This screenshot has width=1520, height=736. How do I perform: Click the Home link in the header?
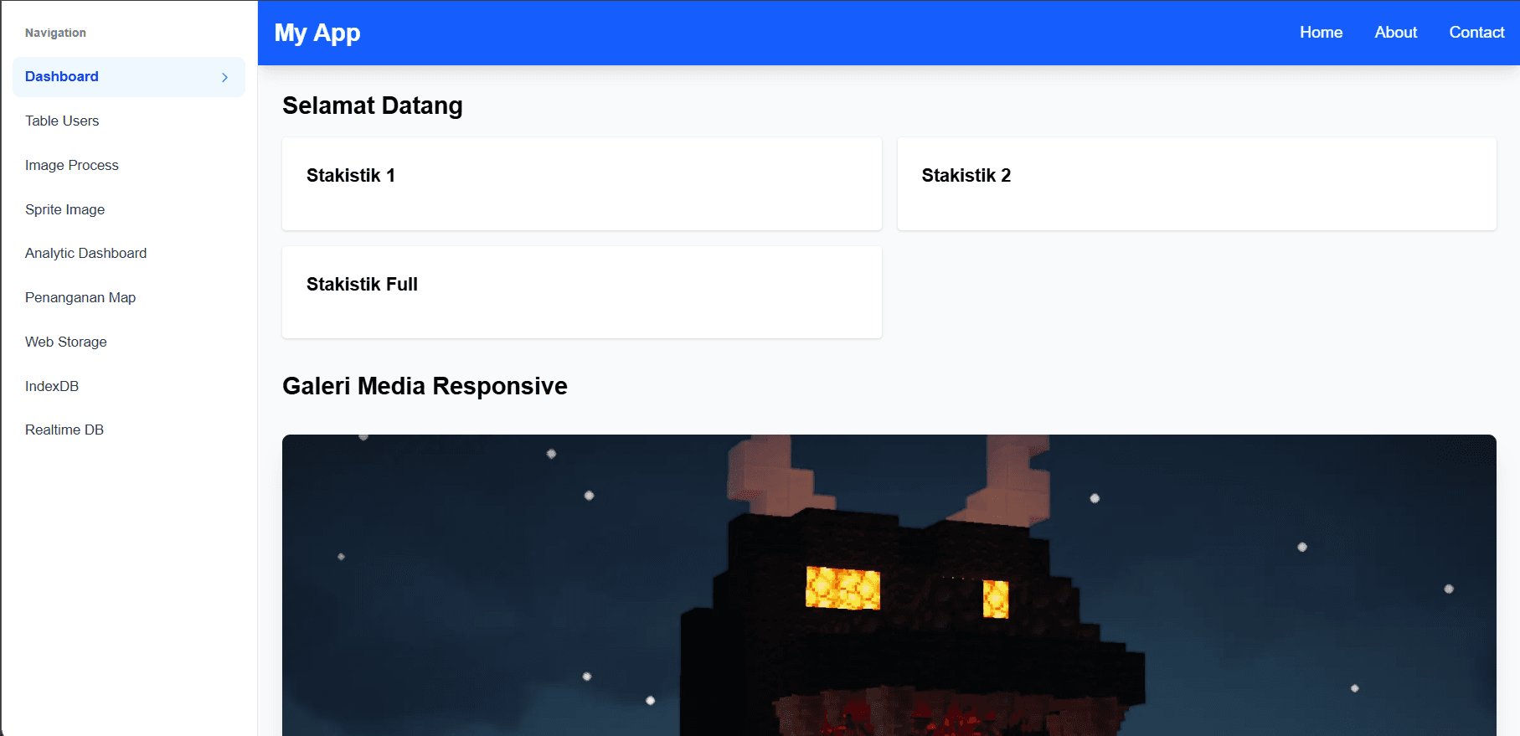[1321, 33]
